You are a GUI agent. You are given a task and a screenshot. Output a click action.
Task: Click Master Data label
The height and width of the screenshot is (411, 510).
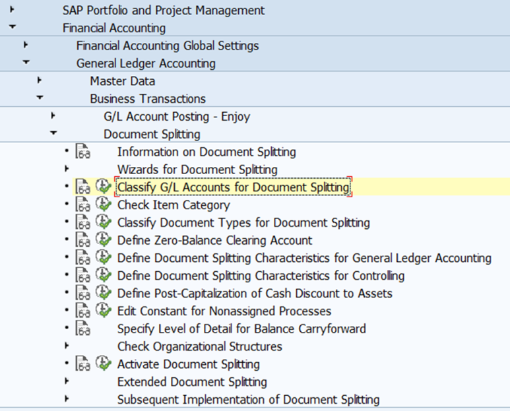123,81
